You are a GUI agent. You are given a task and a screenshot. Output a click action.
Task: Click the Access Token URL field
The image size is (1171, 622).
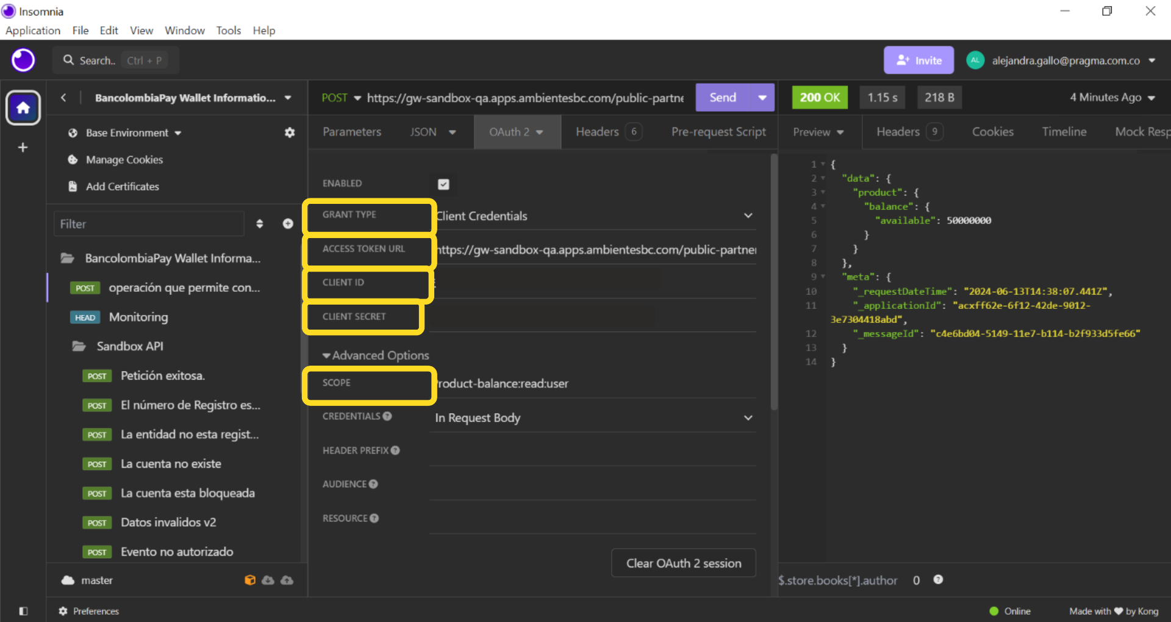(593, 250)
